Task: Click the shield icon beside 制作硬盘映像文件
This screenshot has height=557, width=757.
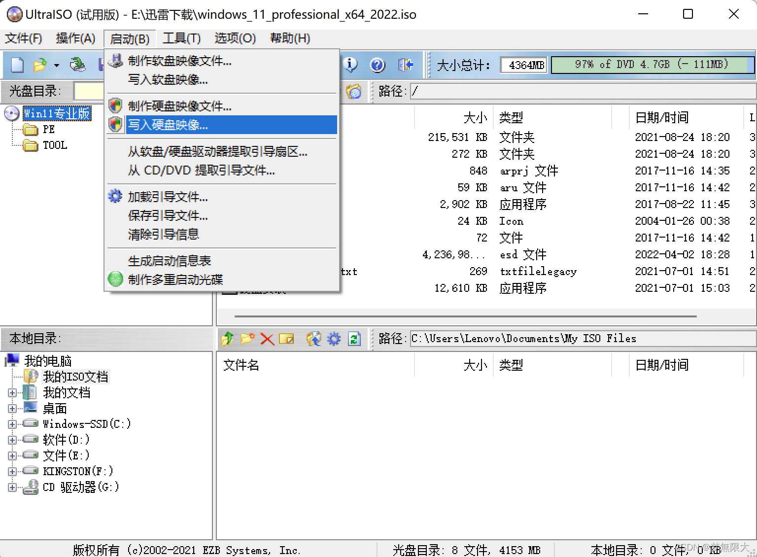Action: click(x=115, y=105)
